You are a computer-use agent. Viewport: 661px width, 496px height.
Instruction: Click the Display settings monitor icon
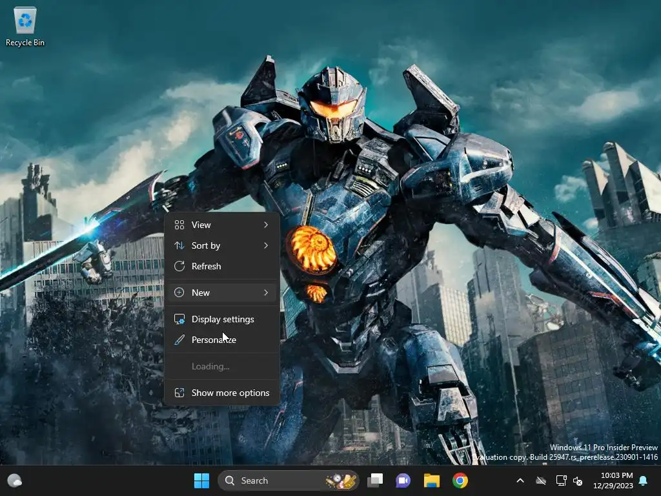179,319
